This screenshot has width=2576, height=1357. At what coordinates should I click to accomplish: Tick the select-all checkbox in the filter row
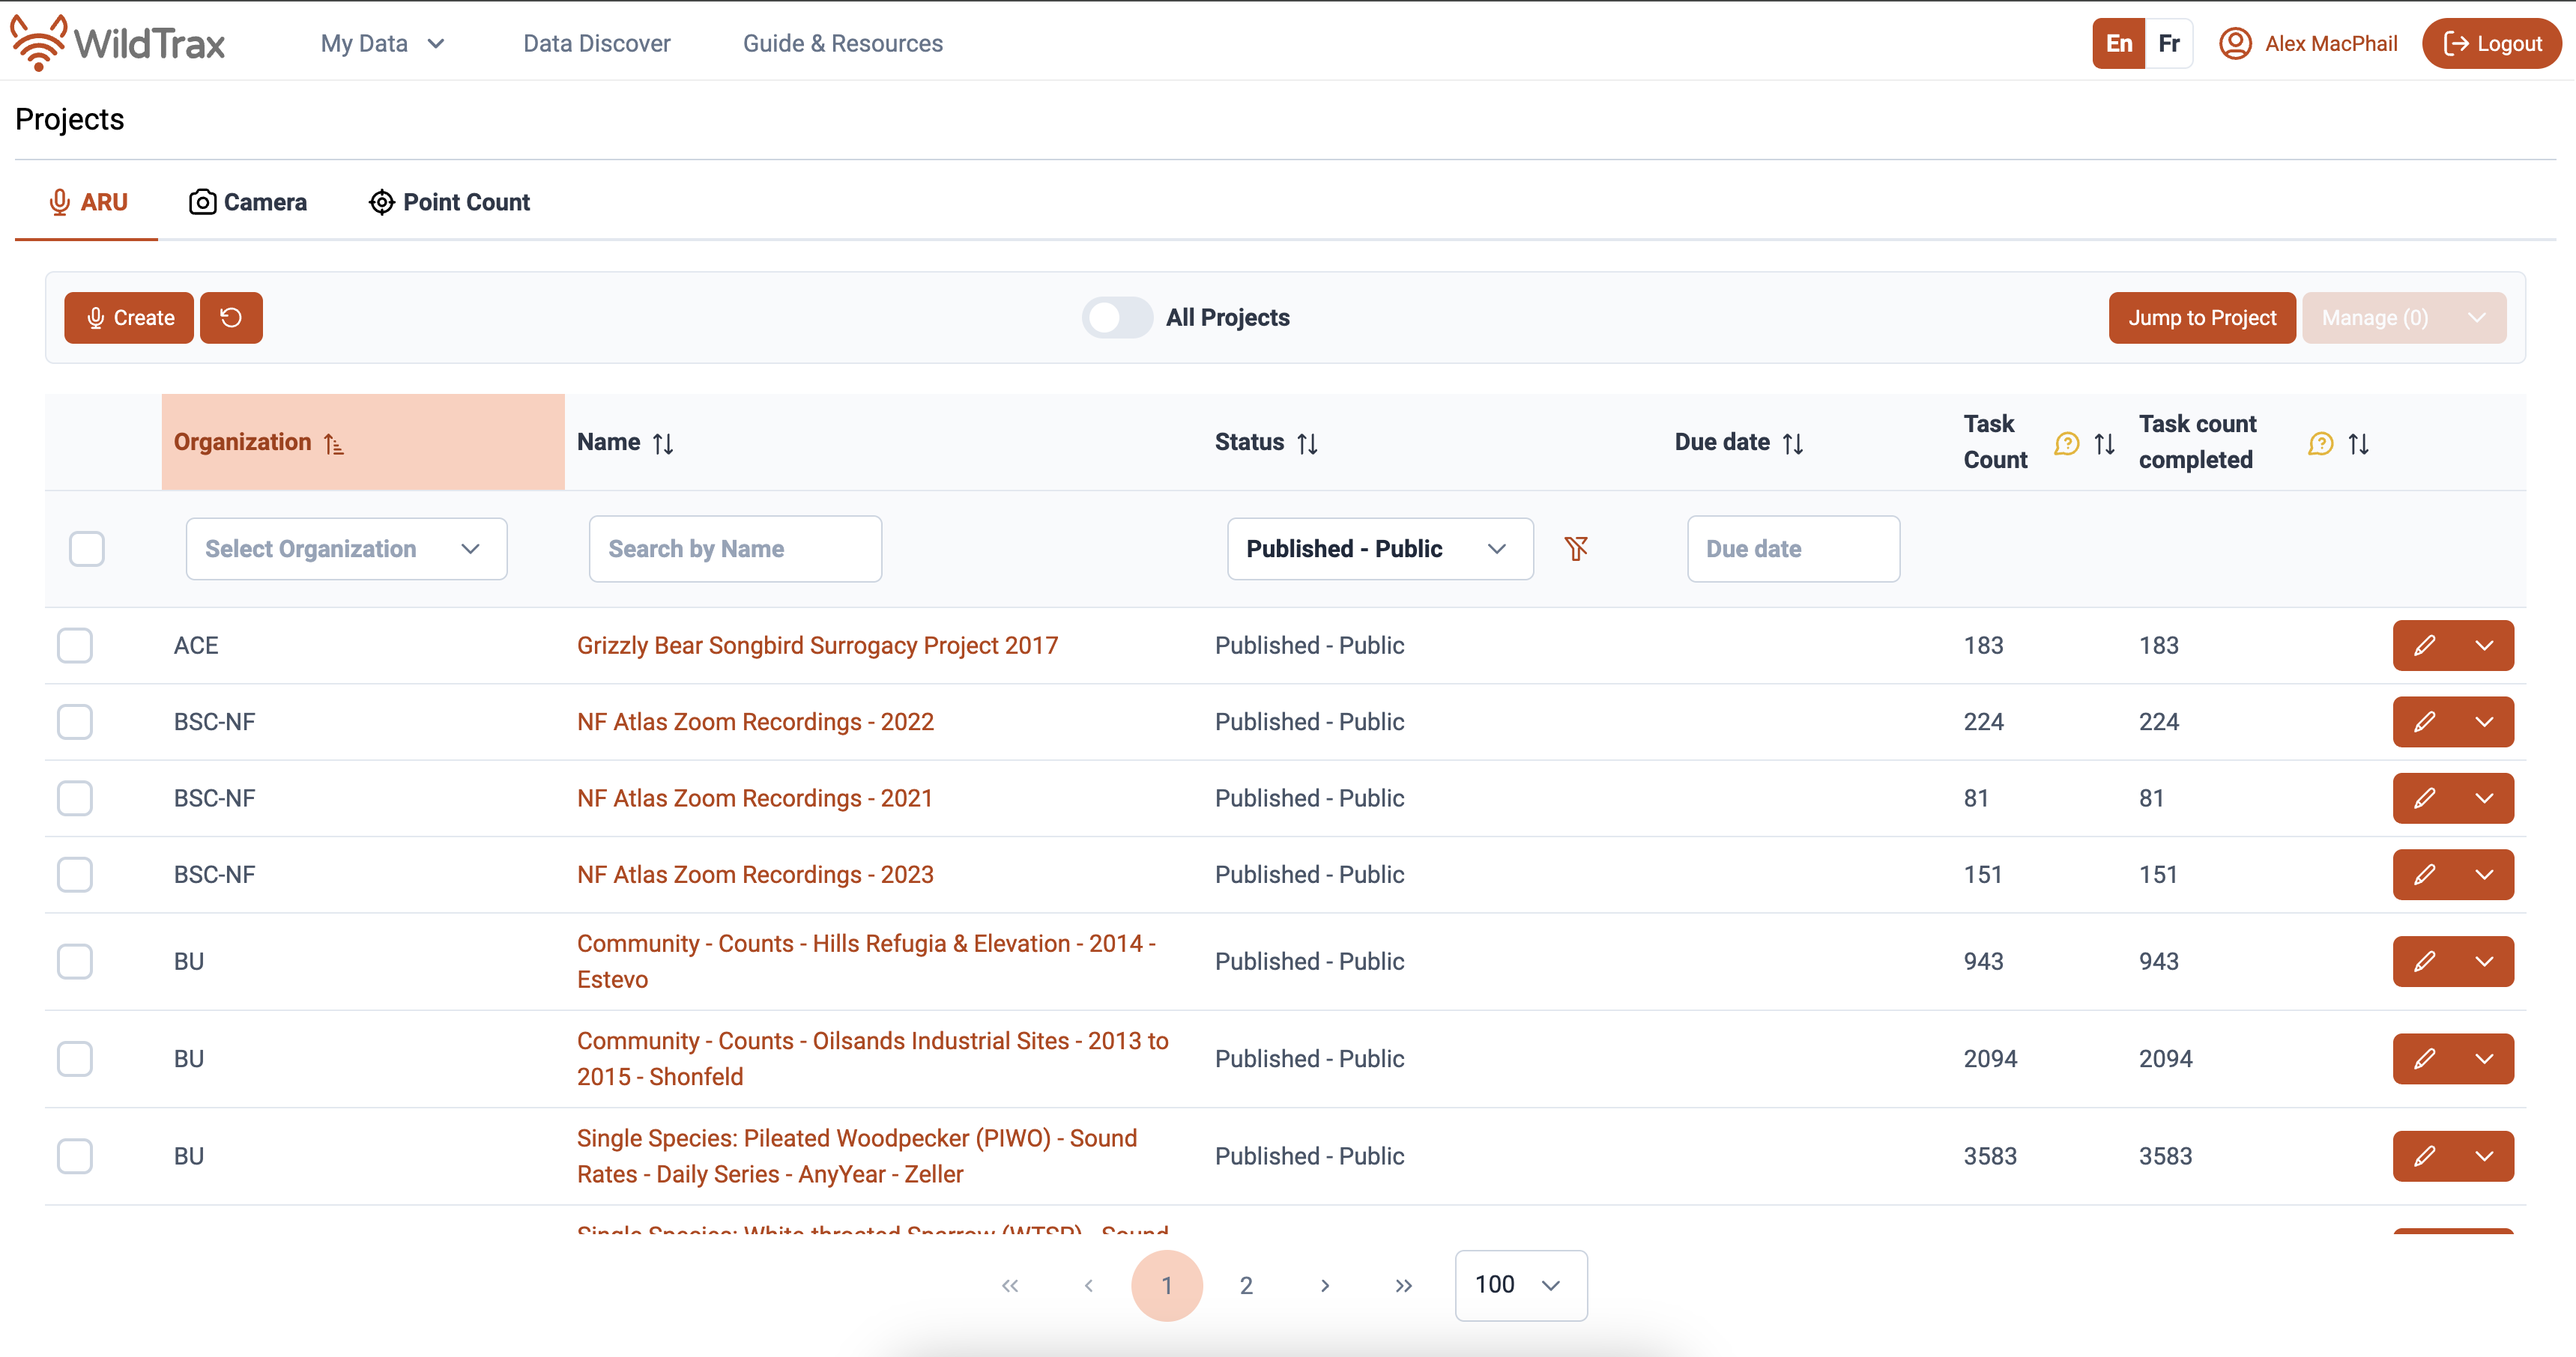coord(87,549)
